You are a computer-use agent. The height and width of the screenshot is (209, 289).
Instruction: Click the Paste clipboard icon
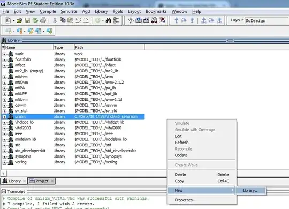[x=70, y=20]
